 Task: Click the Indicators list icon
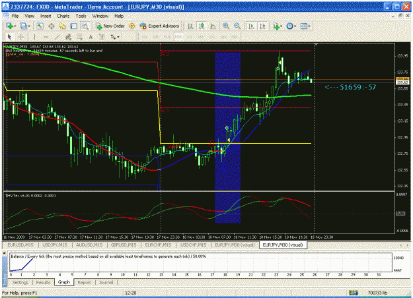tap(276, 26)
